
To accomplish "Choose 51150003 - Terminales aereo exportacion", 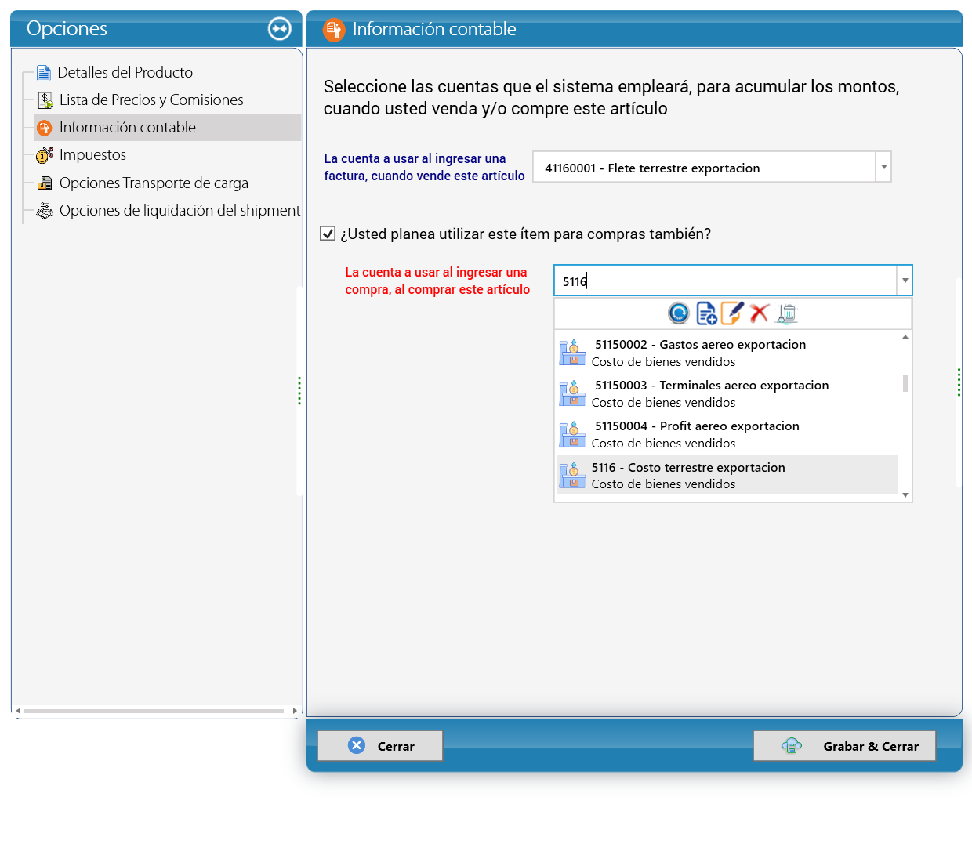I will coord(727,393).
